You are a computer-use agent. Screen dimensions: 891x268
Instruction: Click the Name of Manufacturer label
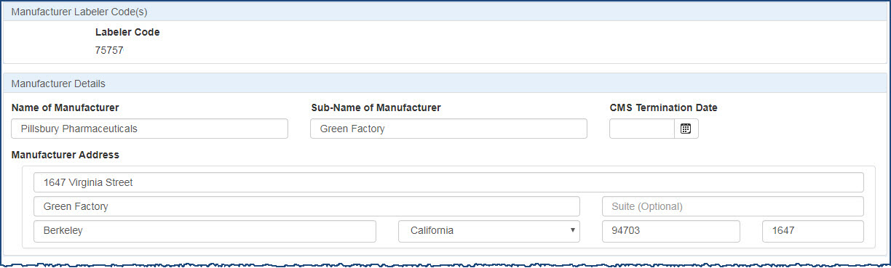[66, 107]
